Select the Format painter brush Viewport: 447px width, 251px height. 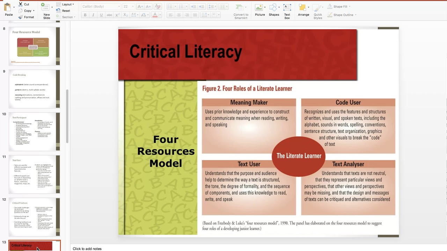point(21,17)
